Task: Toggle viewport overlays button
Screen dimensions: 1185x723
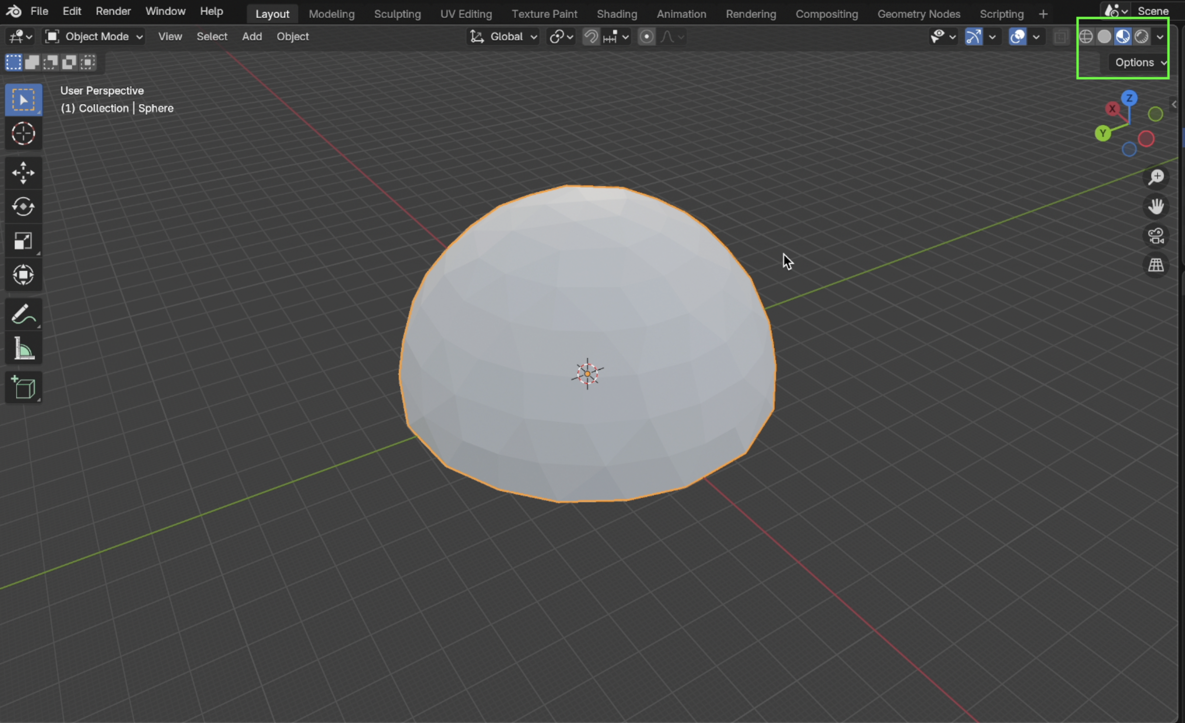Action: point(1017,36)
